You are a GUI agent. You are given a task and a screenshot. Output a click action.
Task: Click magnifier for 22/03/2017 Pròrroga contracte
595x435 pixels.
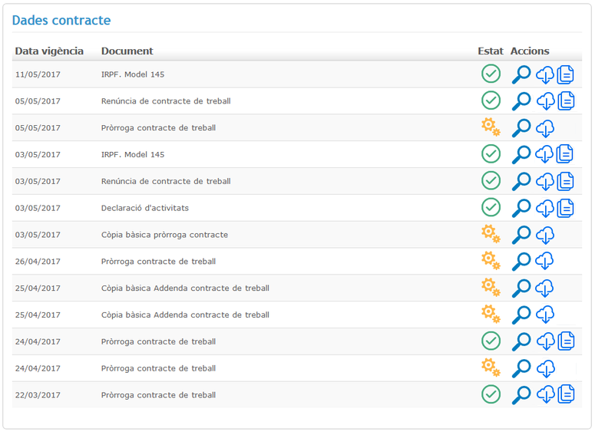521,395
